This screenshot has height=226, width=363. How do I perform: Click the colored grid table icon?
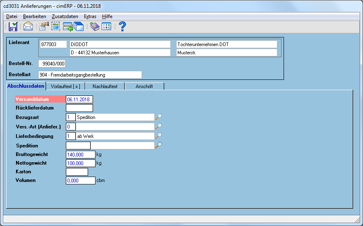click(x=107, y=26)
